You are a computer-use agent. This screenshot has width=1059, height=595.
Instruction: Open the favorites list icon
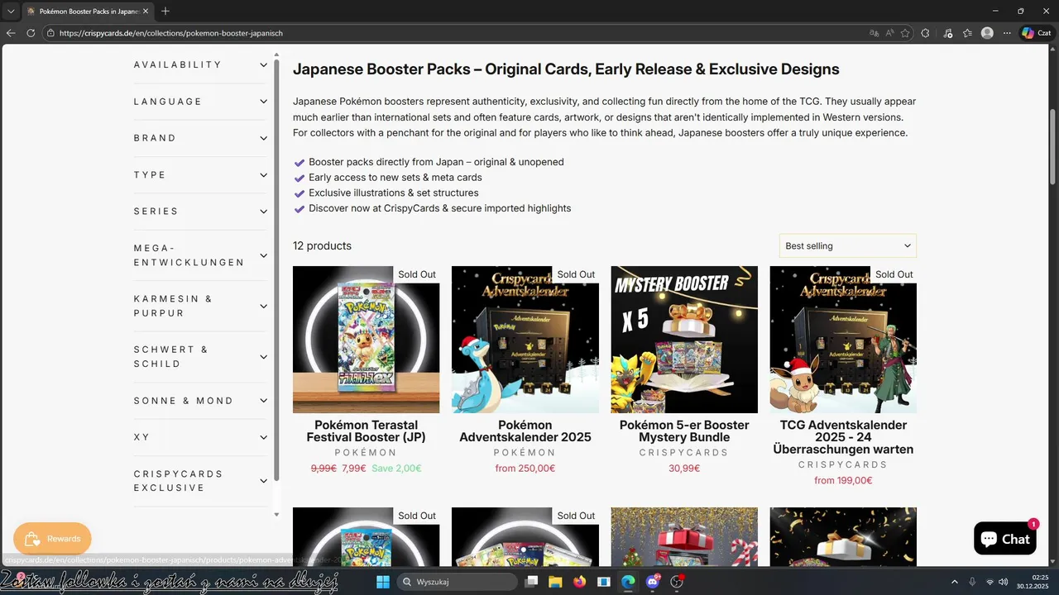tap(967, 33)
